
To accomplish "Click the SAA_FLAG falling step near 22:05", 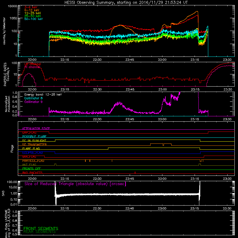I will point(44,156).
